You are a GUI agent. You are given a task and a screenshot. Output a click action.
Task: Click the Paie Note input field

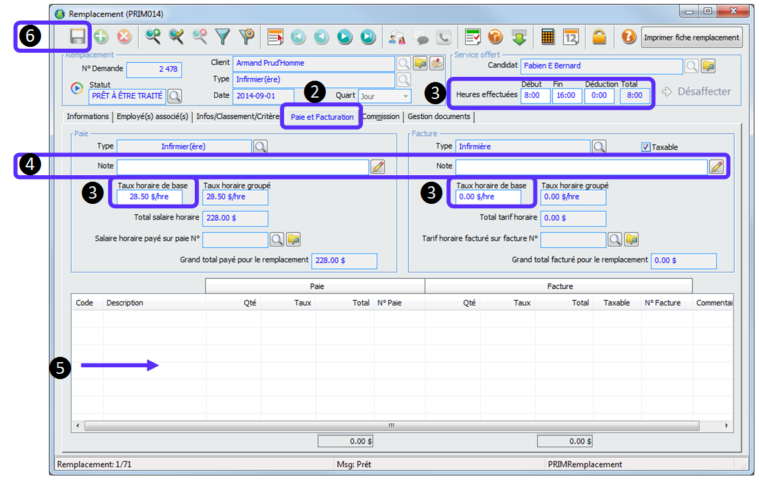click(x=242, y=167)
